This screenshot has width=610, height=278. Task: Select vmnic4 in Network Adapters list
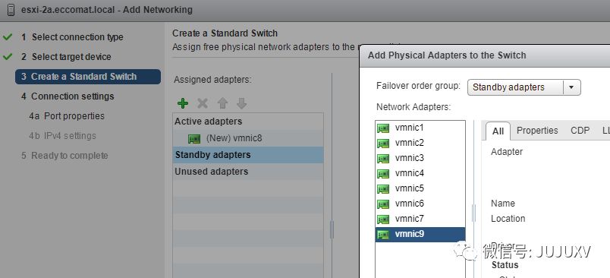point(420,173)
